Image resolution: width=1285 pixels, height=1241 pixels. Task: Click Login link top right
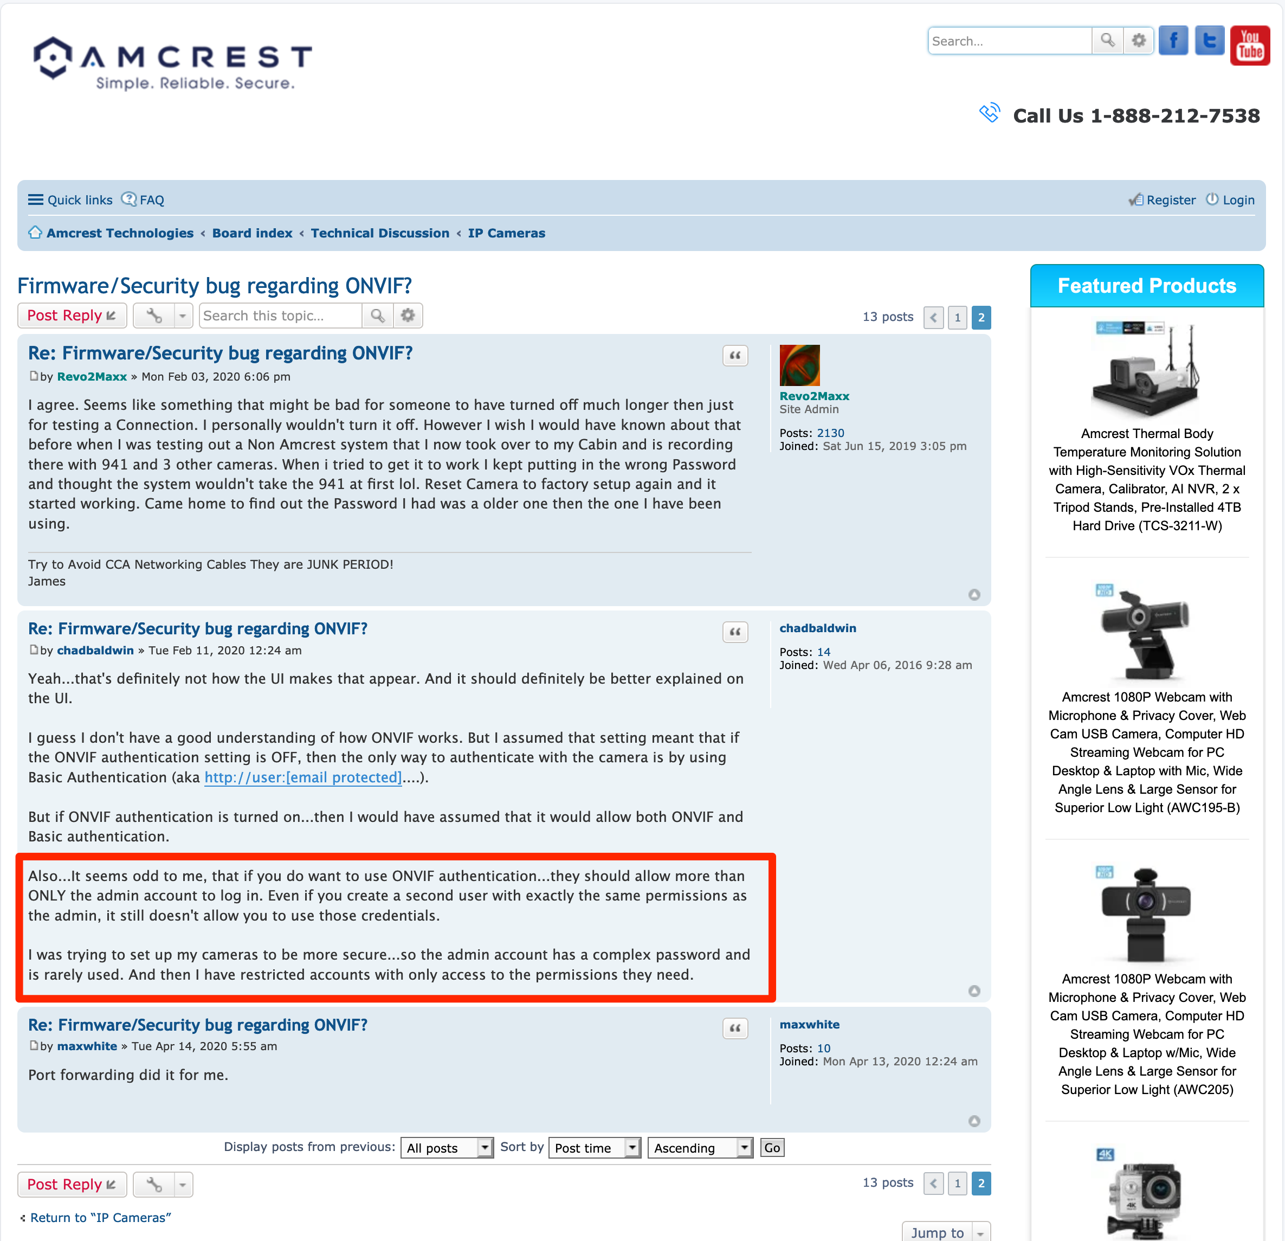coord(1238,200)
